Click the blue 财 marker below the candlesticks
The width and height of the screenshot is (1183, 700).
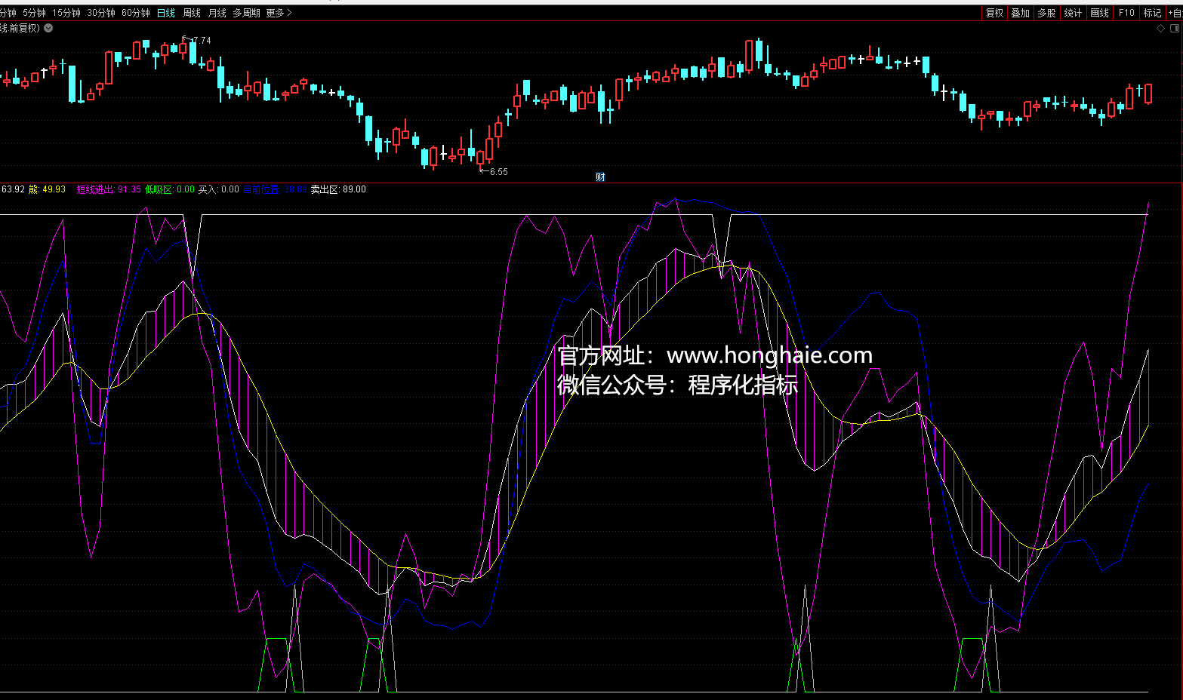(600, 177)
